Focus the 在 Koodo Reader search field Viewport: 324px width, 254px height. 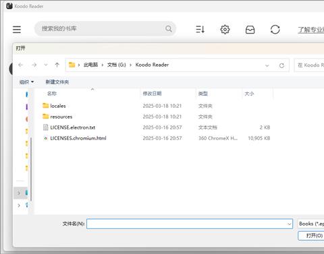[x=309, y=65]
